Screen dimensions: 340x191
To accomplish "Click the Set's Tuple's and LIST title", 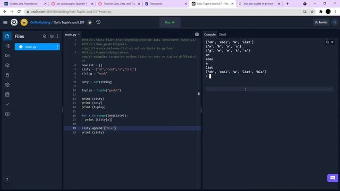I will click(69, 22).
